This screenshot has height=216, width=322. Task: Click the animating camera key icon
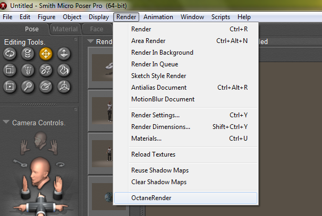pos(20,163)
